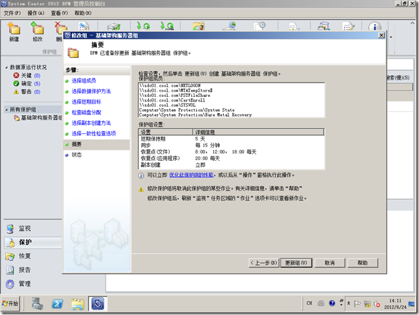Click the muted volume tray icon

click(377, 304)
